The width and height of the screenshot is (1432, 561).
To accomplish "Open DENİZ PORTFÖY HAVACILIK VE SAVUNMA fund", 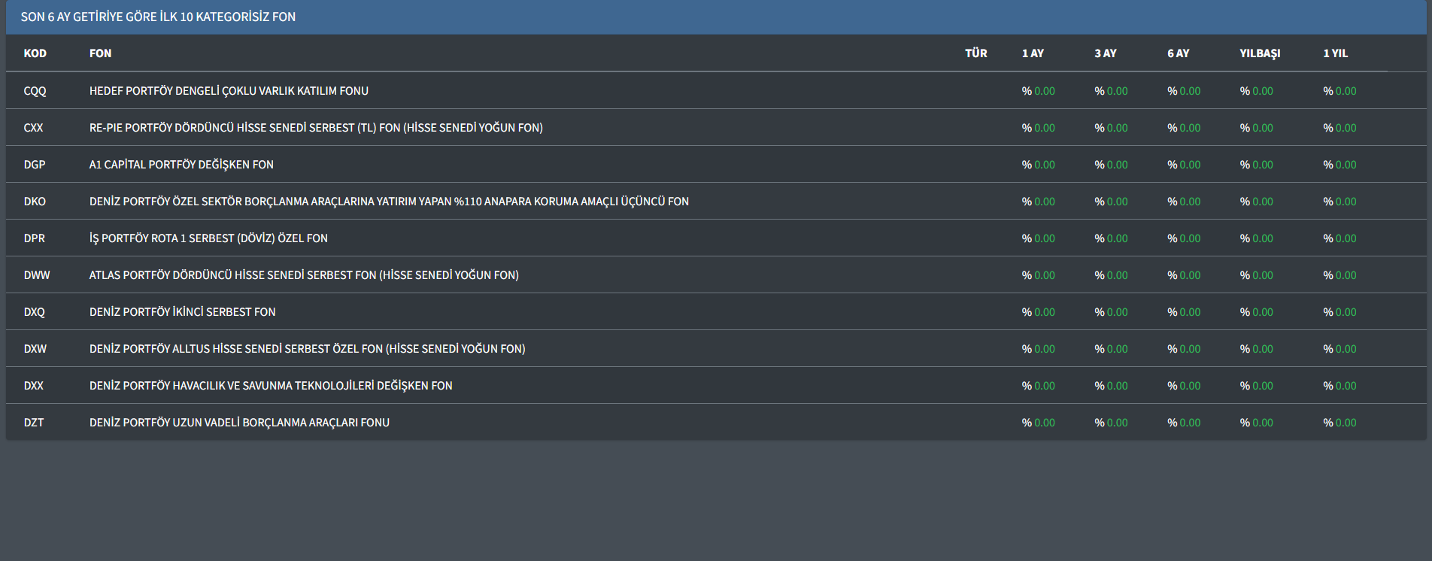I will click(x=271, y=386).
